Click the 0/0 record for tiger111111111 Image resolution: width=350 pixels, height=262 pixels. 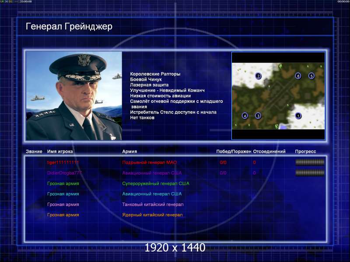point(223,162)
